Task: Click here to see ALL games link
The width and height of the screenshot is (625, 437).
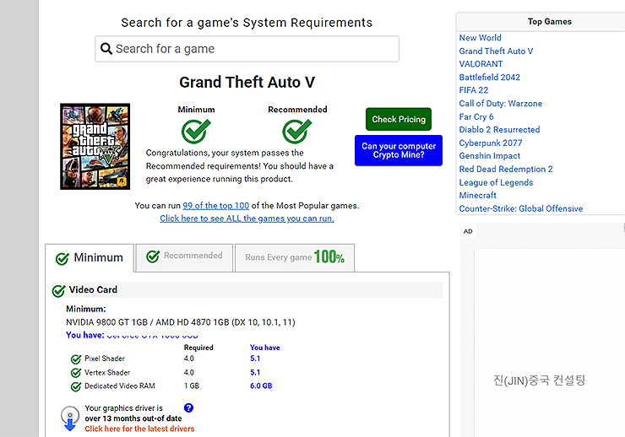Action: point(247,218)
